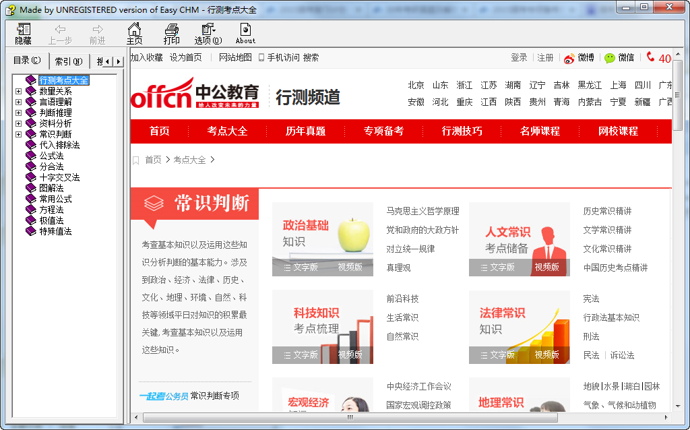Click the horizontal scrollbar right arrow

666,417
